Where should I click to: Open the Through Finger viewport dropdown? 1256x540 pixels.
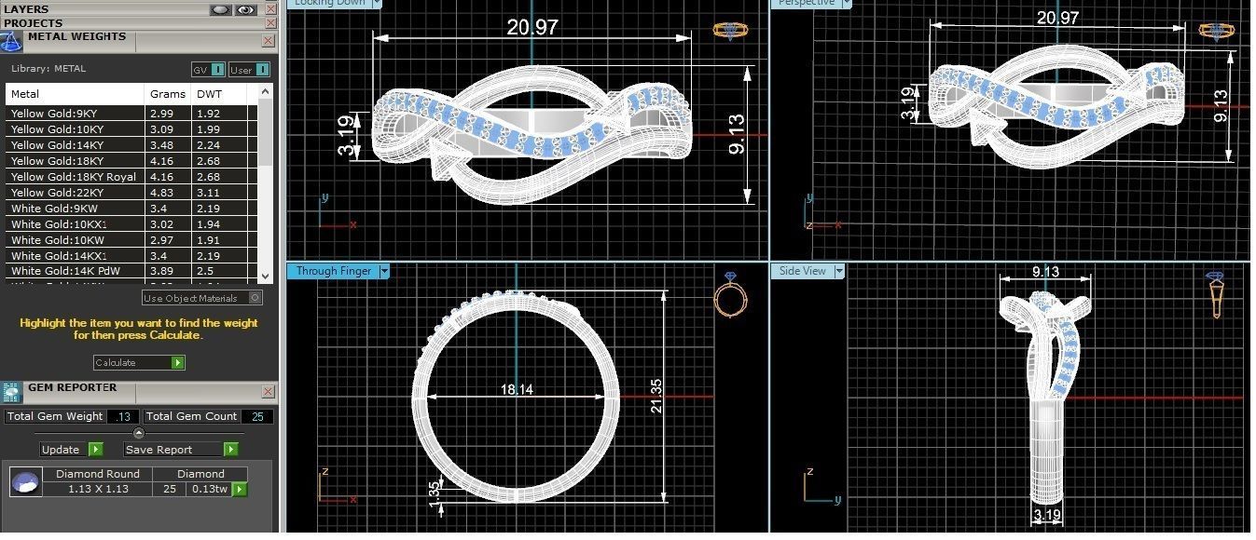click(x=384, y=271)
